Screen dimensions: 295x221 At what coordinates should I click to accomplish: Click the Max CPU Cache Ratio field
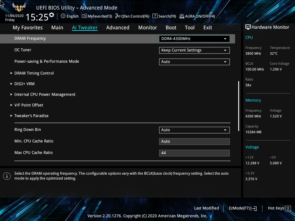(194, 153)
